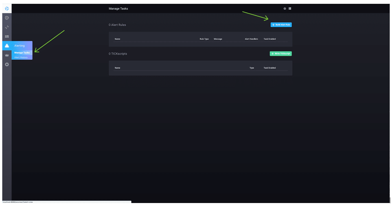Click Task Enabled header in TICKscripts table

click(x=270, y=68)
